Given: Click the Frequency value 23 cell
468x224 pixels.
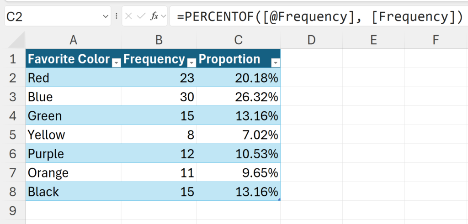Looking at the screenshot, I should click(159, 78).
